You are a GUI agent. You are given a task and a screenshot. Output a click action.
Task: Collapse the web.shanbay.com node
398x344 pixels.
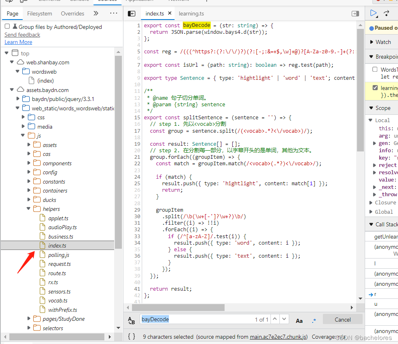coord(12,62)
